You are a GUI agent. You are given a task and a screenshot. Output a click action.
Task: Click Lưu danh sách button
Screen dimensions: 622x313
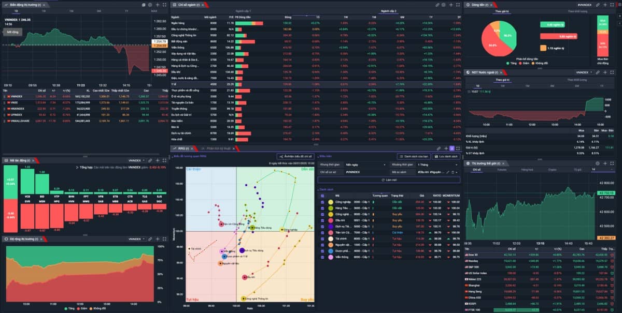pos(446,156)
